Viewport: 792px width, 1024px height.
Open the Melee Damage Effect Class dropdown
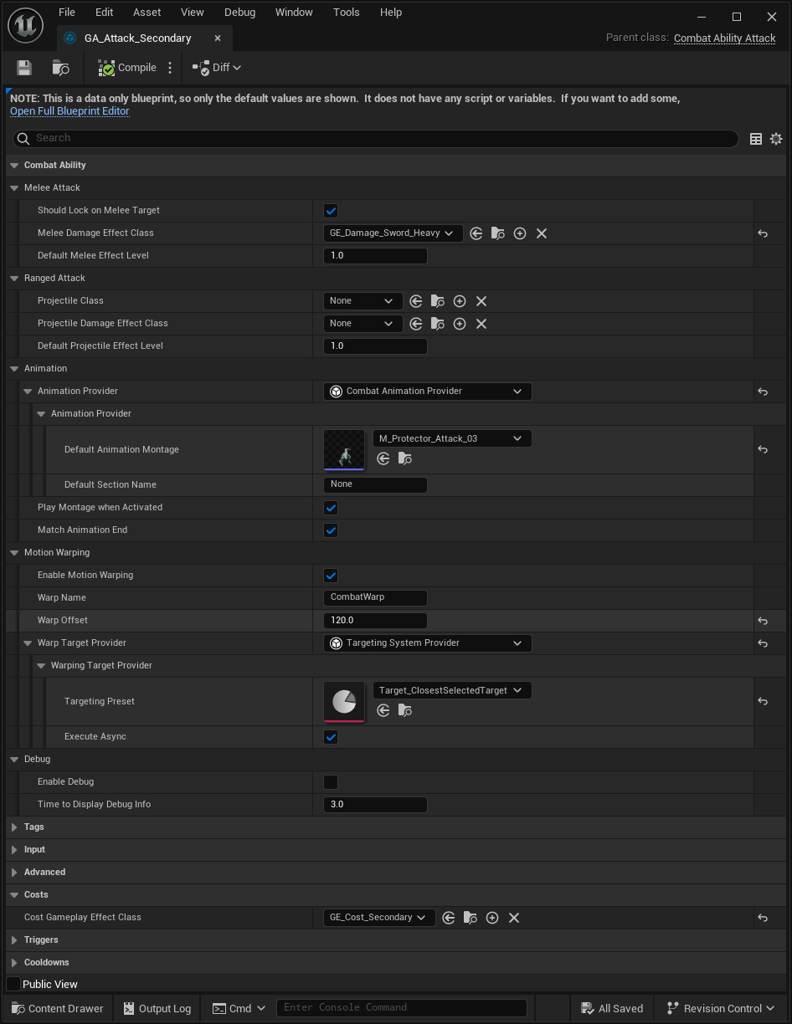tap(393, 233)
